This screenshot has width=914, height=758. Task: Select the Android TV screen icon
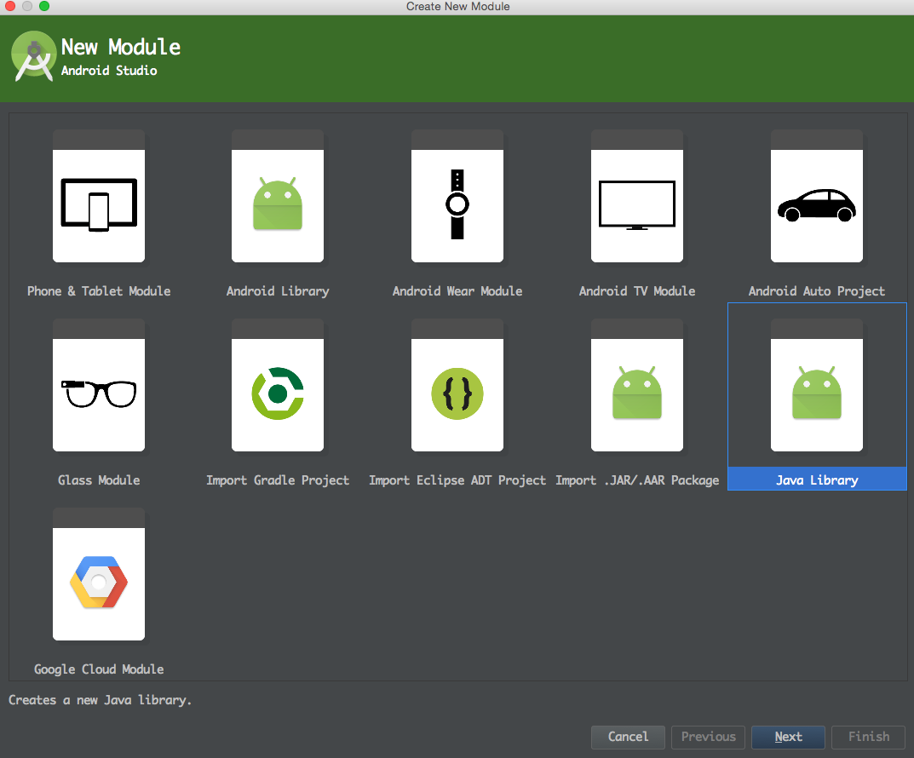[x=637, y=205]
